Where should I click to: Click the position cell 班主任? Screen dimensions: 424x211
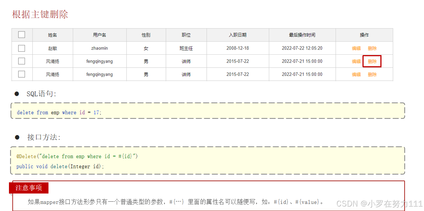[186, 48]
